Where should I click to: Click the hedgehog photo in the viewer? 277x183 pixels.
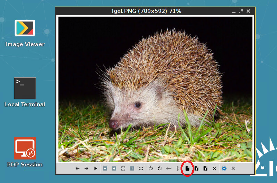(155, 89)
